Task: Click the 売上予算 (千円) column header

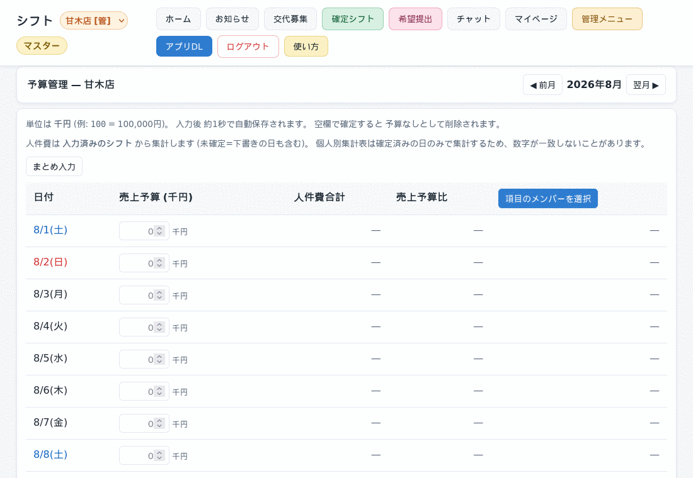Action: [156, 197]
